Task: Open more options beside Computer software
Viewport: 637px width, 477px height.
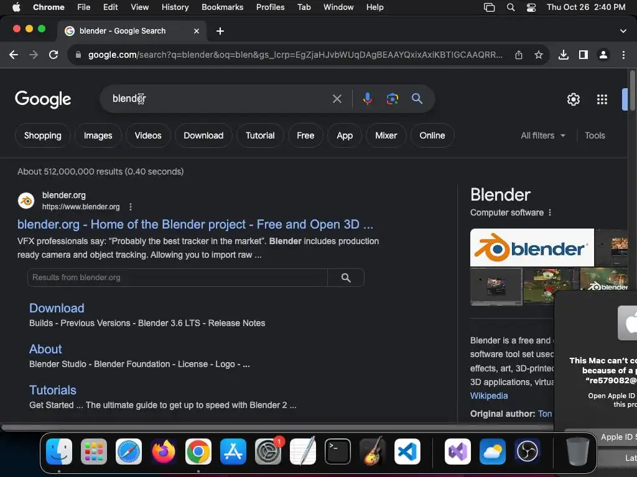Action: point(550,212)
